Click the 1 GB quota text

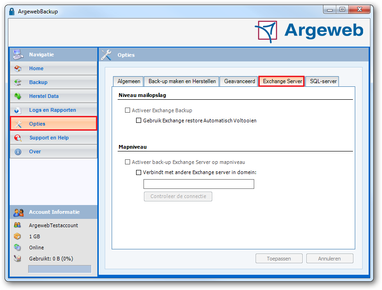pyautogui.click(x=35, y=236)
